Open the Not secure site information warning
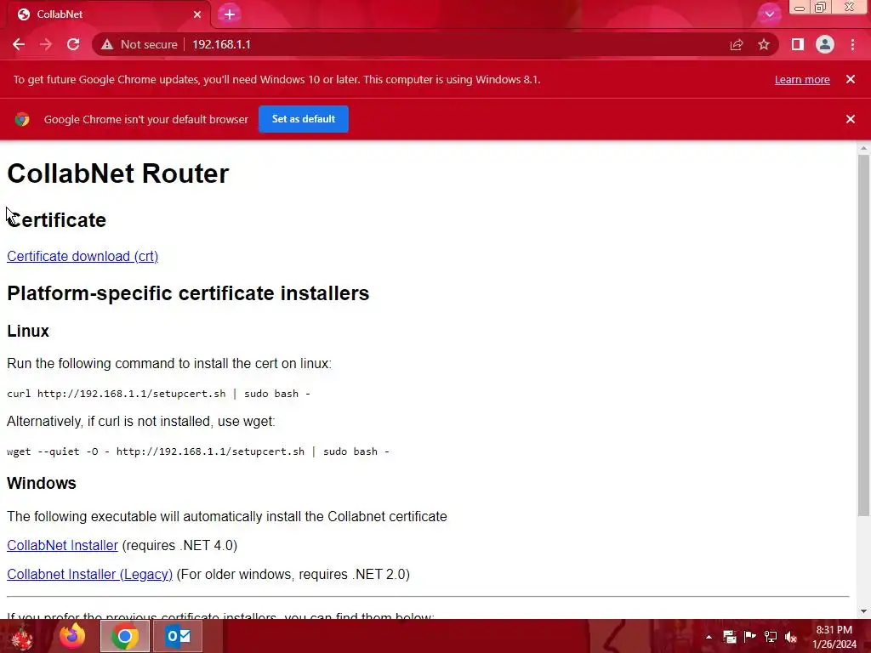Viewport: 871px width, 653px height. coord(139,44)
